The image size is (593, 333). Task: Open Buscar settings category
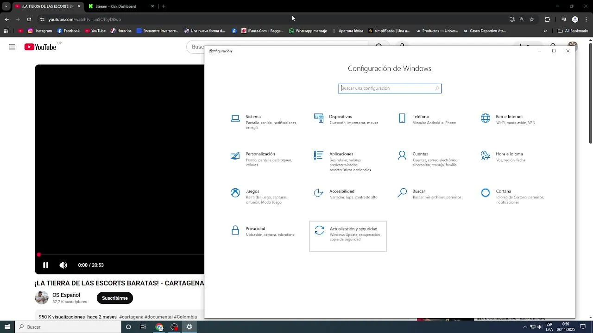click(x=431, y=194)
